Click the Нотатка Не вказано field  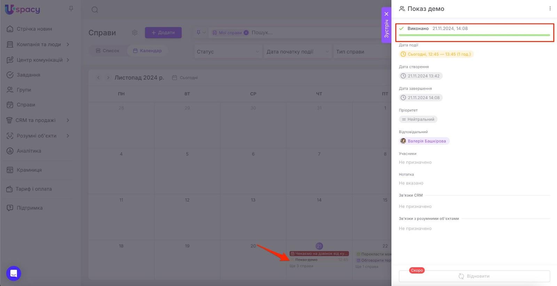coord(411,183)
